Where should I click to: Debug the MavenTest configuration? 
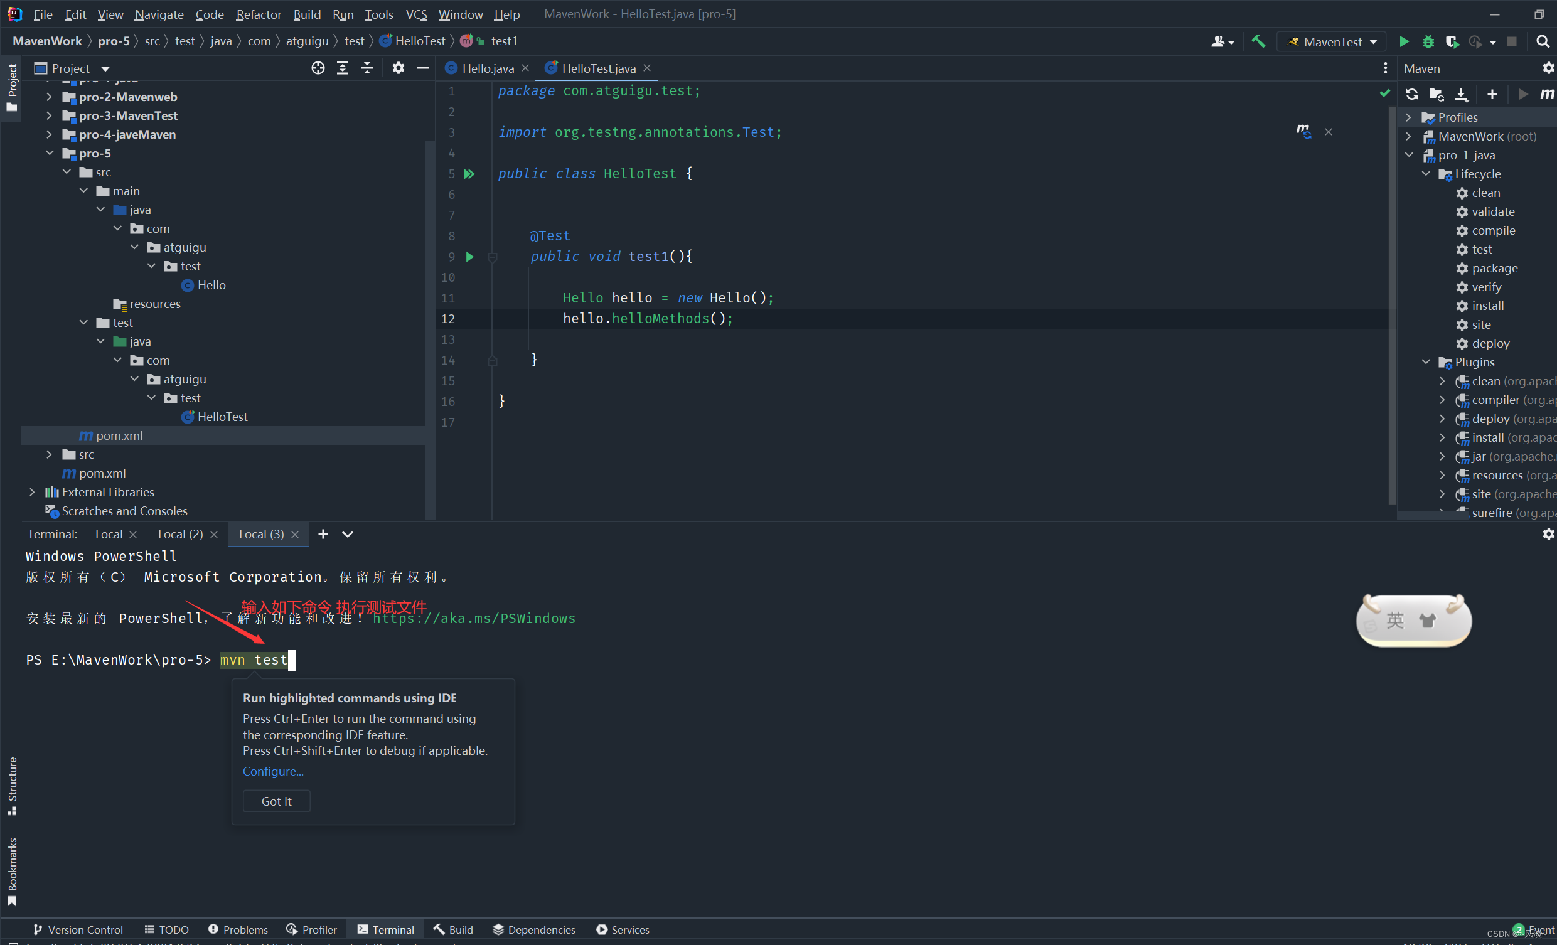point(1428,41)
